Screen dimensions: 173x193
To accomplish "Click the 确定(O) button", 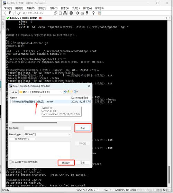I will [66, 163].
